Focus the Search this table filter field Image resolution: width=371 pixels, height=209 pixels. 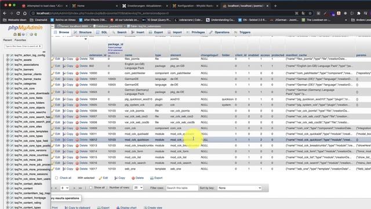pos(182,188)
